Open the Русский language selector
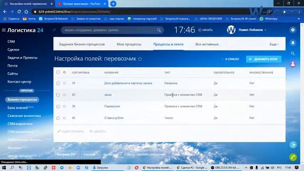Viewport: 304px width, 171px height. [91, 154]
